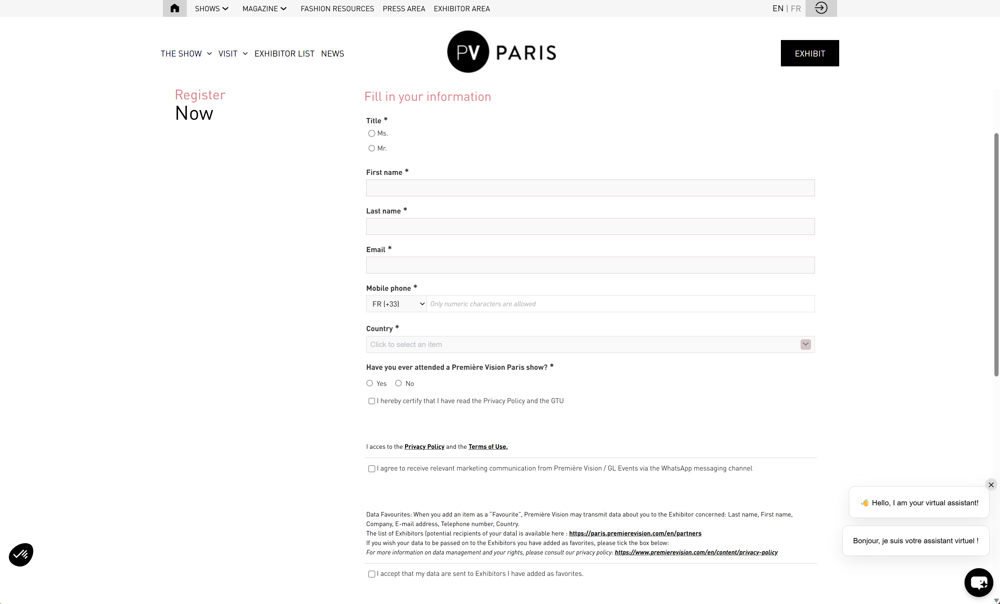Click the cookie consent checkmark badge
Image resolution: width=1000 pixels, height=604 pixels.
coord(21,554)
